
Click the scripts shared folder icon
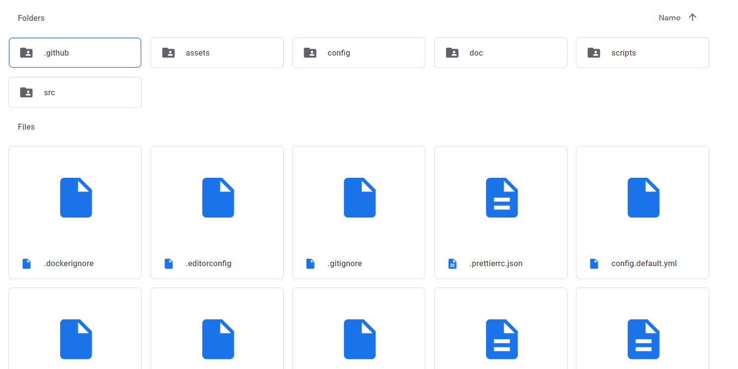tap(594, 53)
